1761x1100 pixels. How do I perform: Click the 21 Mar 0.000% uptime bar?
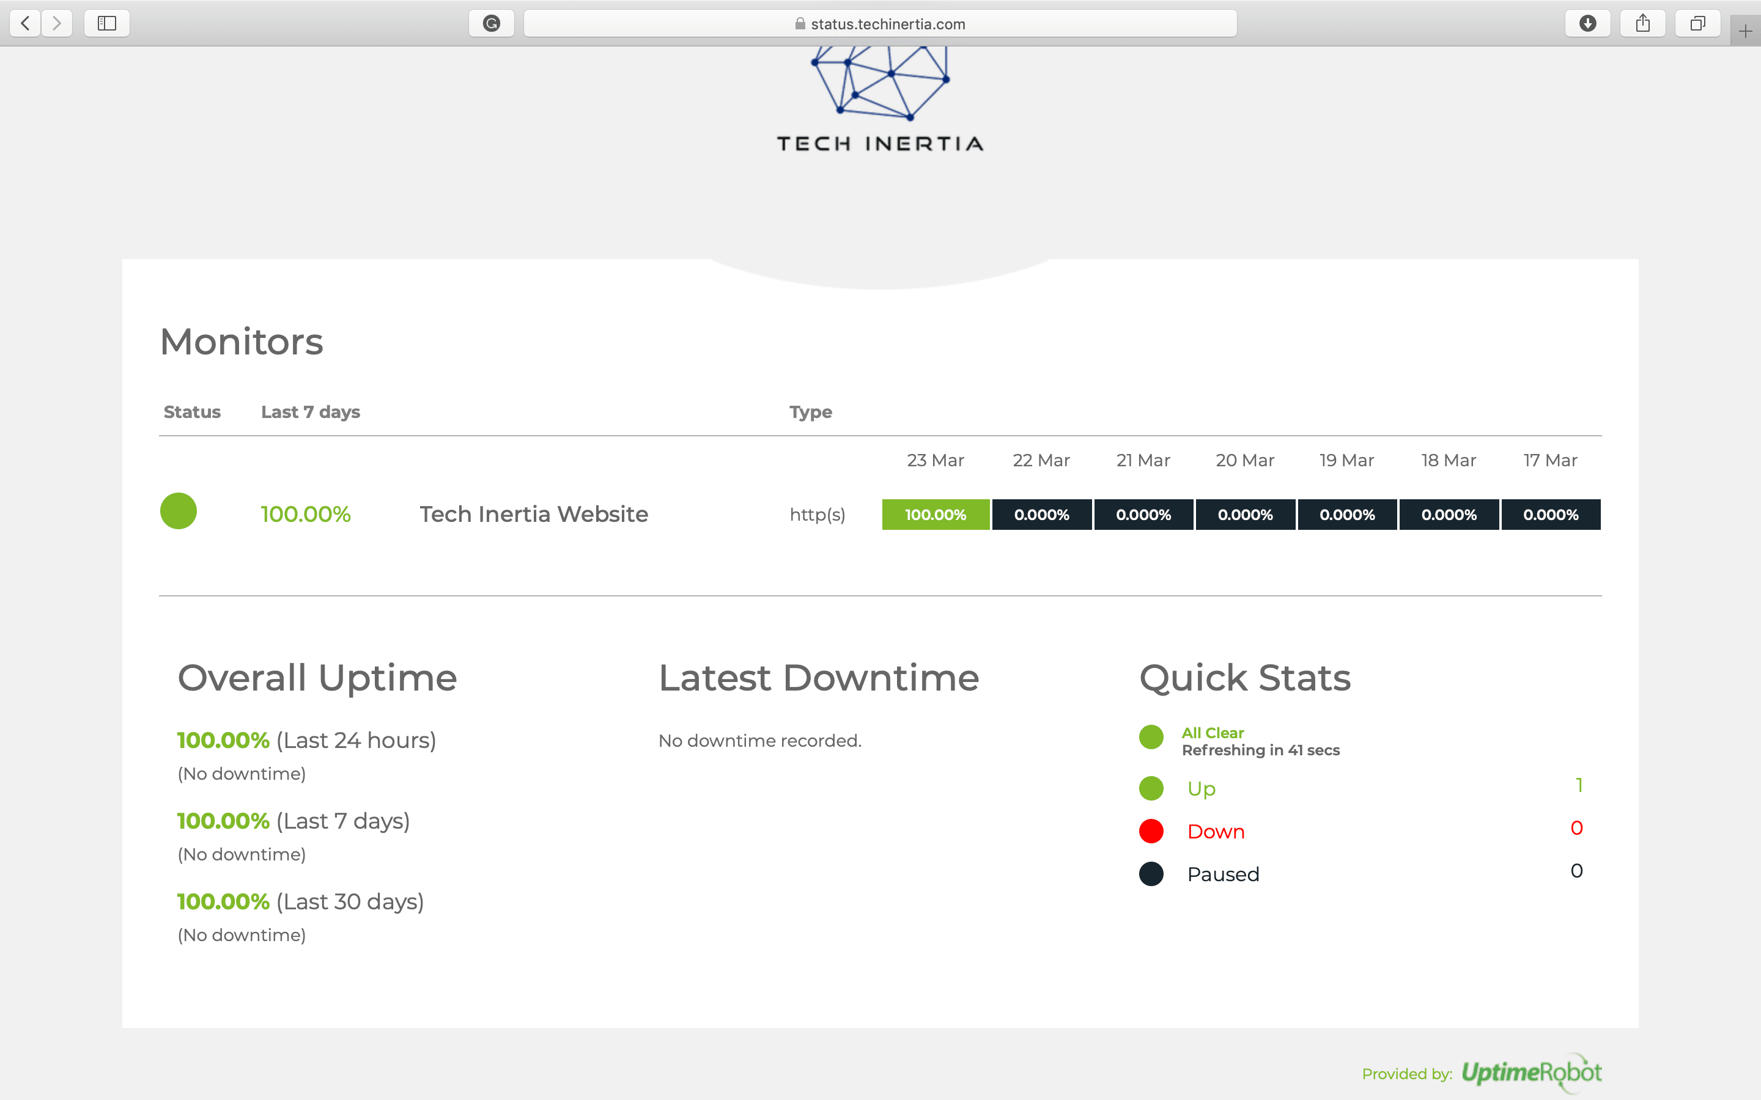(x=1144, y=515)
